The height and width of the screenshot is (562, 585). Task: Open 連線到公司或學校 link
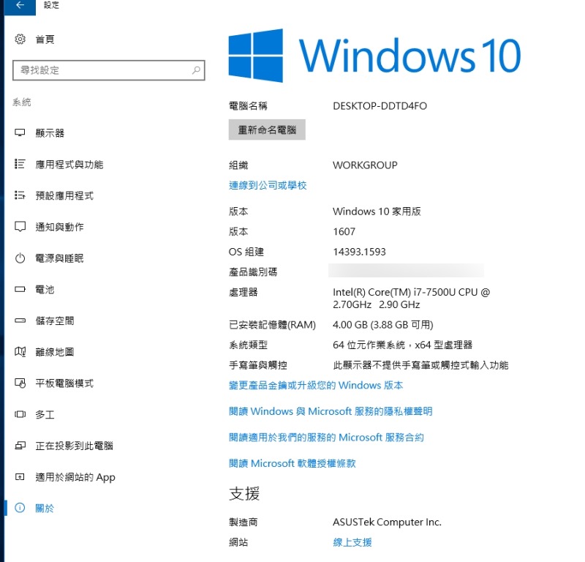point(268,185)
